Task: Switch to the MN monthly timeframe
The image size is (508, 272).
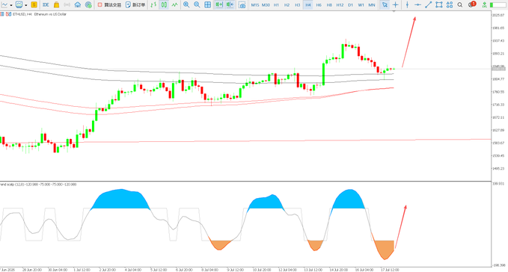Action: point(372,4)
